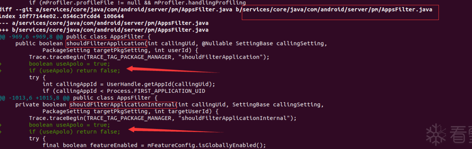472x149 pixels.
Task: Click first added line boolean useApolo = true
Action: 69,63
